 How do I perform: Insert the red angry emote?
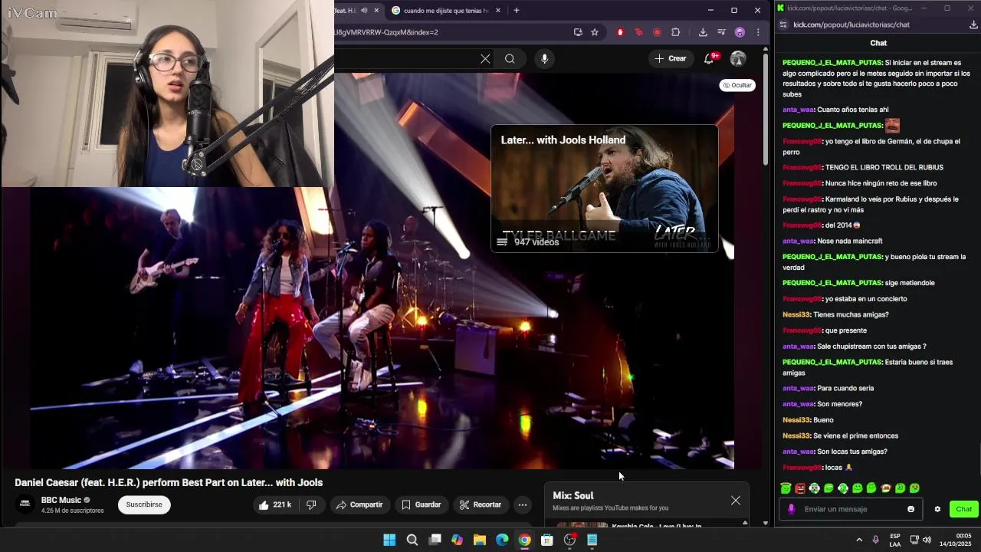[x=800, y=488]
